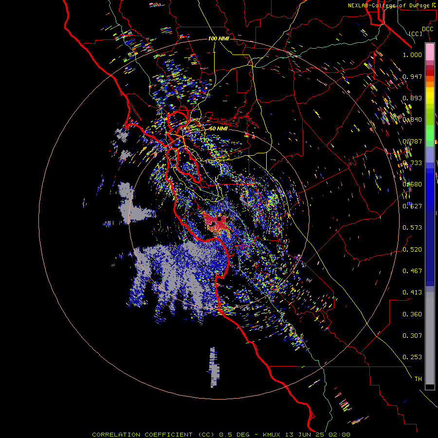Select the "0.627" legend value

point(412,206)
